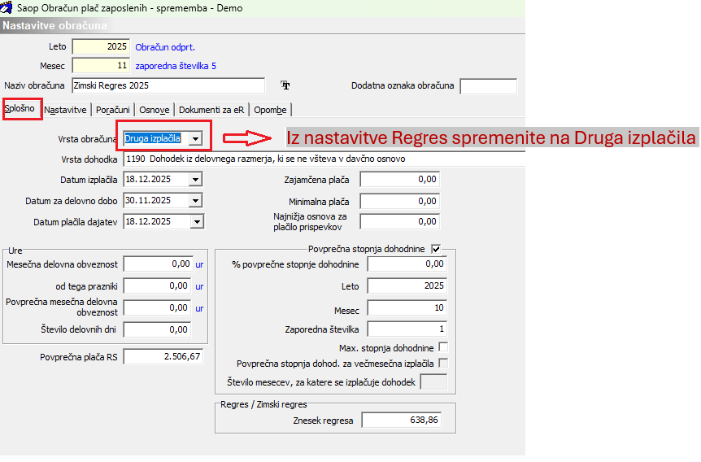Click the Leto field in dohodnina group

tap(407, 285)
